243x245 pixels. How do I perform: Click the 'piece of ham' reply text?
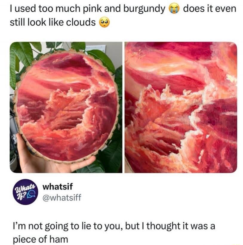tap(41, 240)
